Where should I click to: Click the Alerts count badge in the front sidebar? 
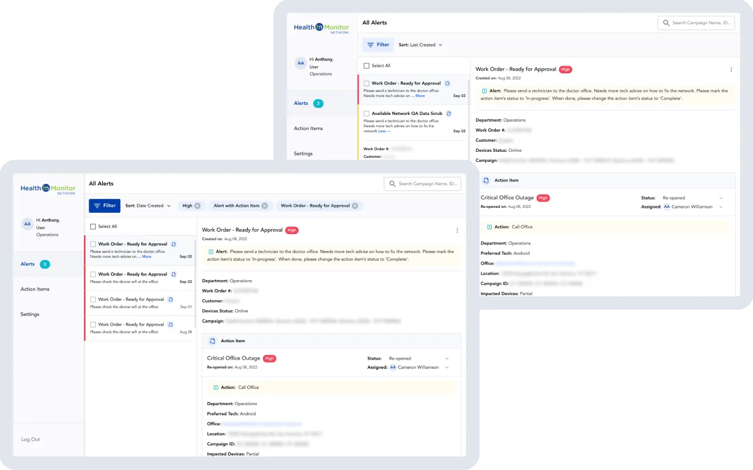[45, 264]
